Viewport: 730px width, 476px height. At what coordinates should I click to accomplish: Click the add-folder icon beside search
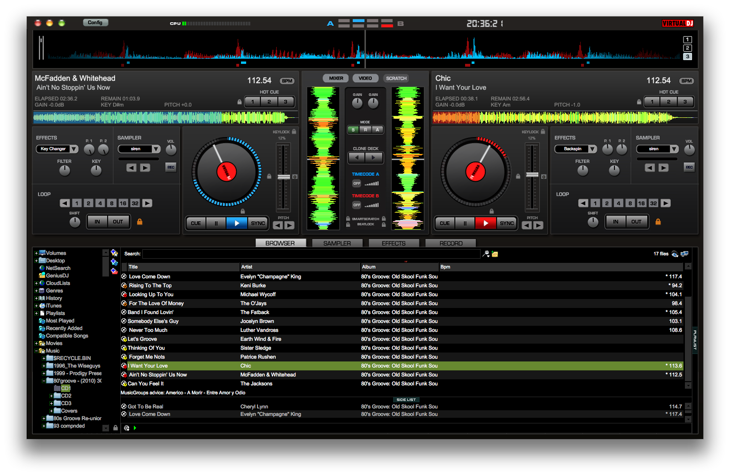[x=495, y=254]
